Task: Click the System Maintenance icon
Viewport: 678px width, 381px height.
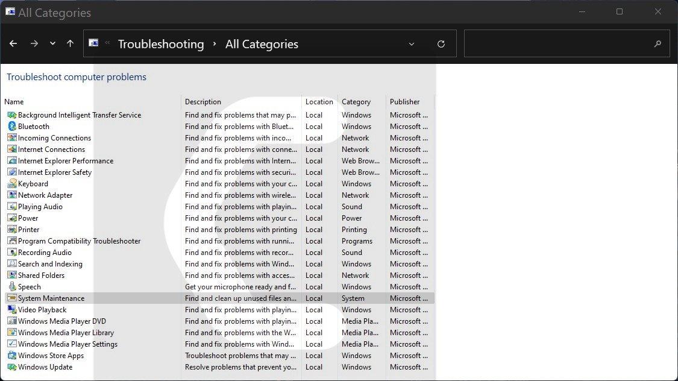Action: coord(12,298)
